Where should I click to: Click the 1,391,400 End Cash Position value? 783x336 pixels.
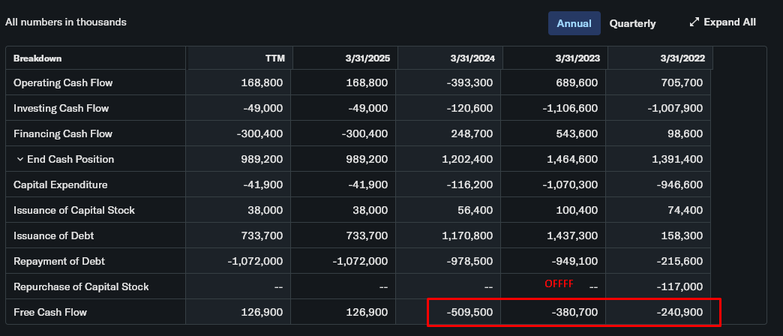pos(678,159)
